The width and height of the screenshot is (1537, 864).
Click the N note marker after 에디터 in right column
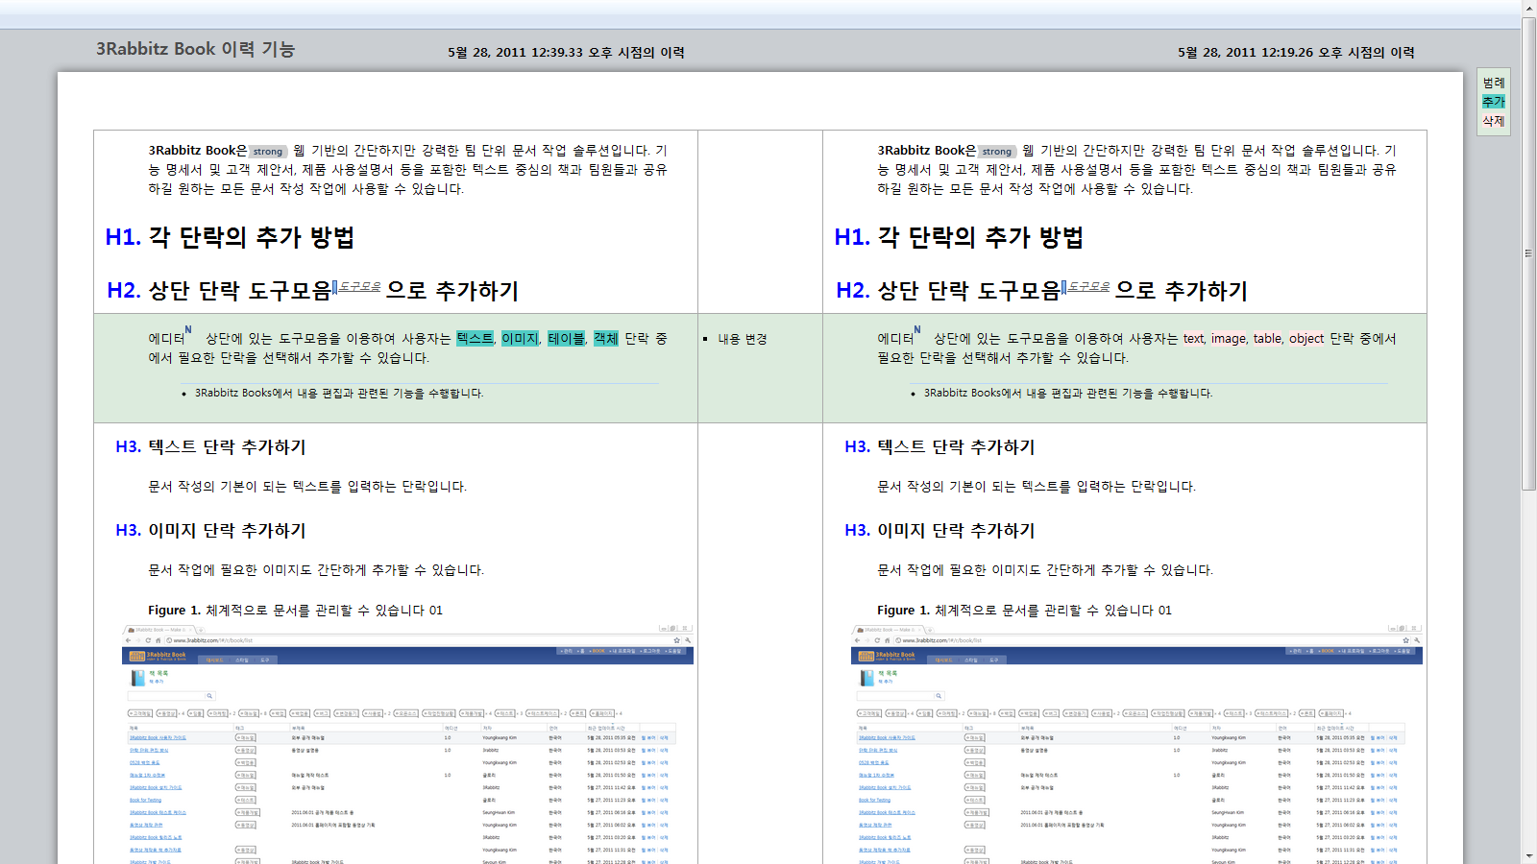point(917,330)
